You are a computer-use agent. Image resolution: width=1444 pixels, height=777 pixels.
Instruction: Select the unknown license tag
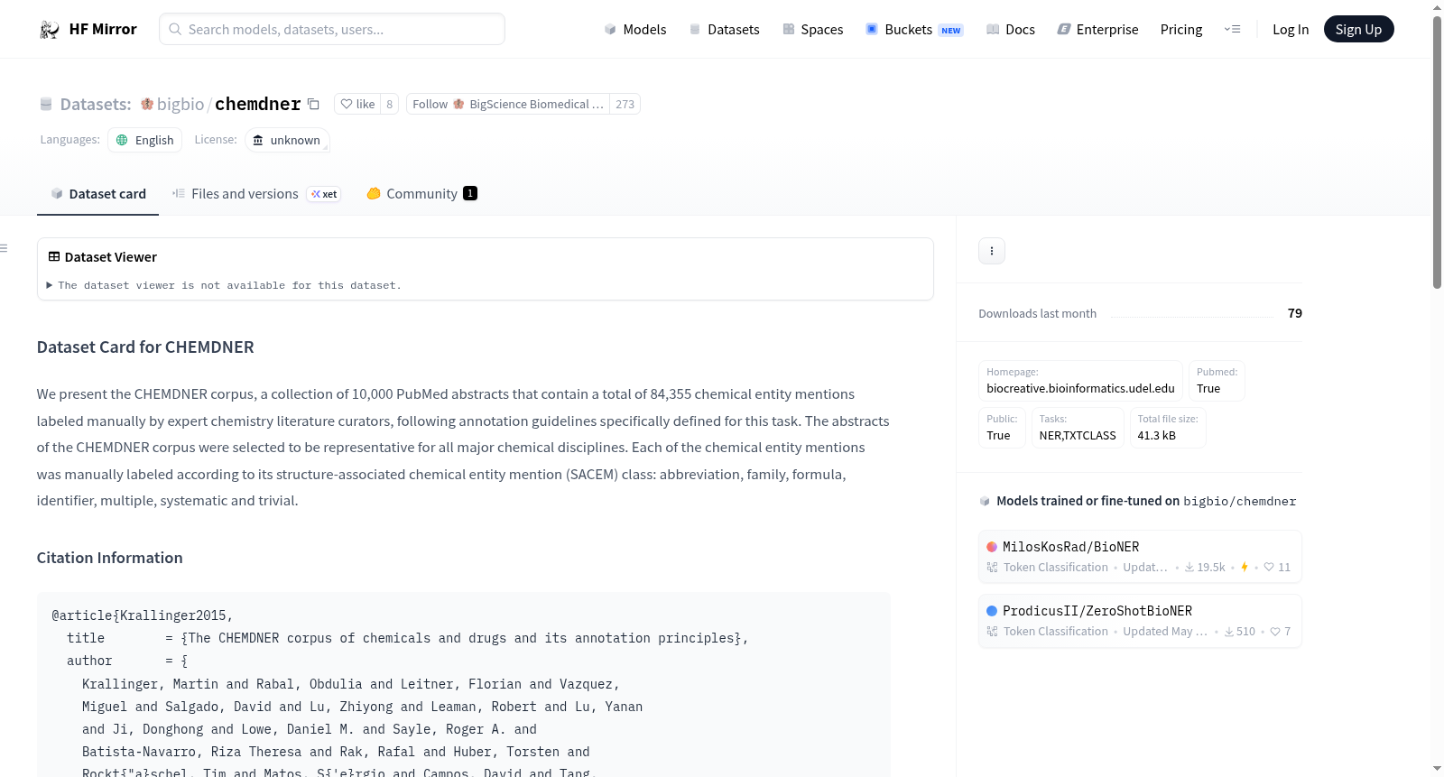click(287, 140)
